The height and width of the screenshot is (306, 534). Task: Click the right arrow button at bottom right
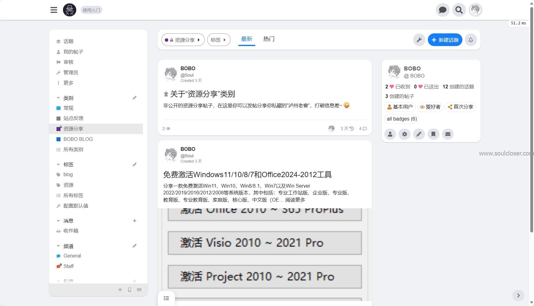pos(519,295)
